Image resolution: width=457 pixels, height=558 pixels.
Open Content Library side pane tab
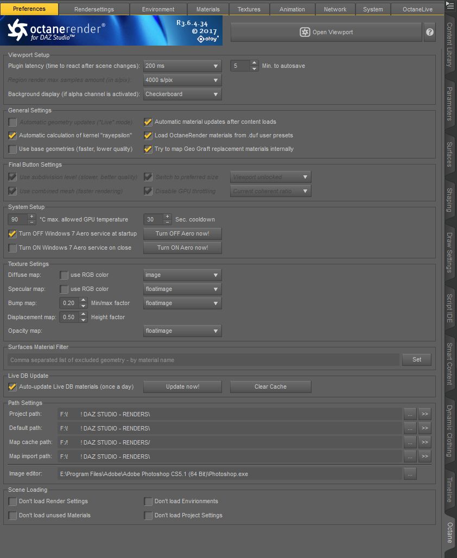click(449, 45)
